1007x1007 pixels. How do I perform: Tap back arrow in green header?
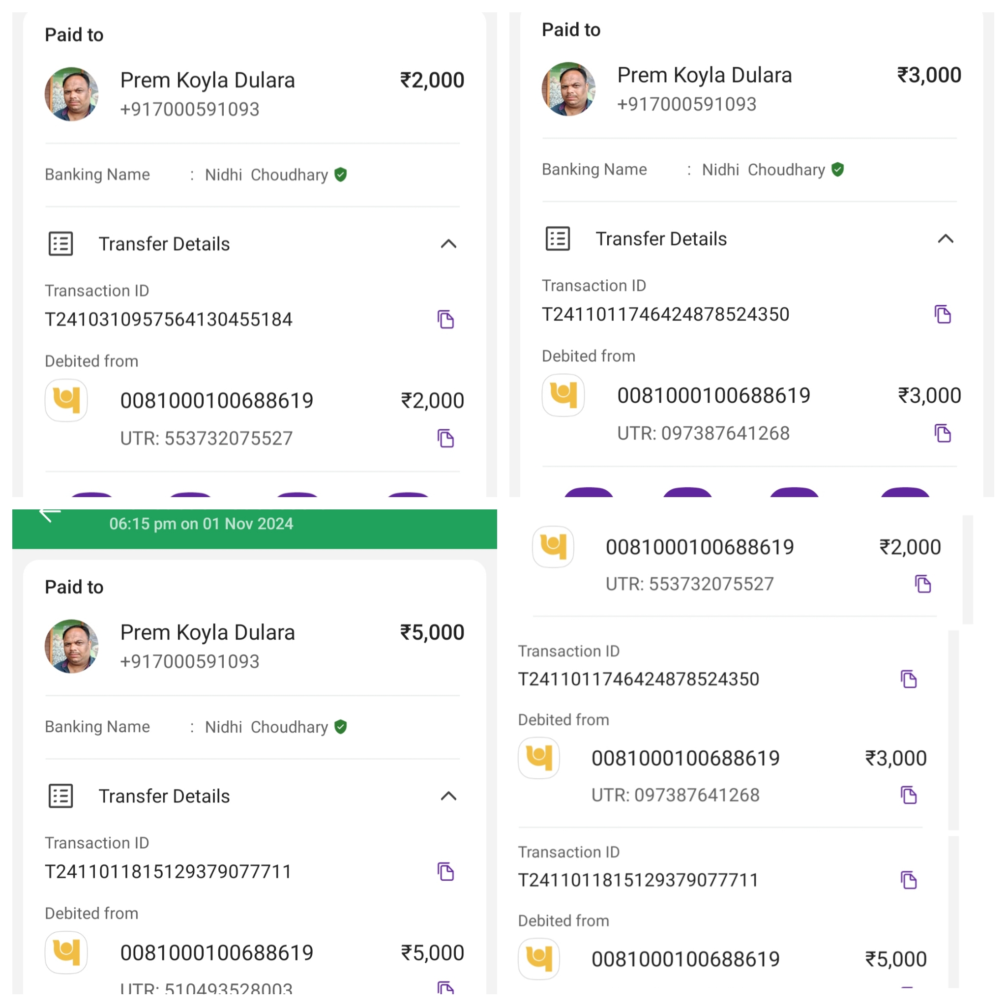coord(50,514)
